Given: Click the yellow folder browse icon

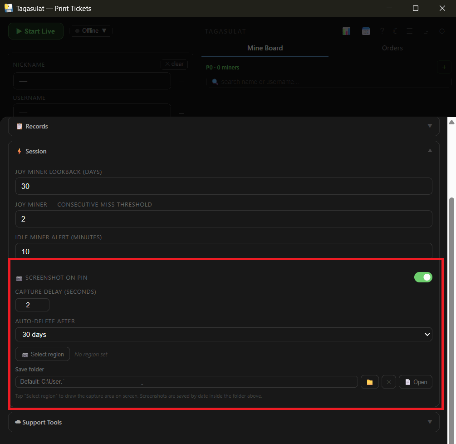Looking at the screenshot, I should click(x=370, y=382).
